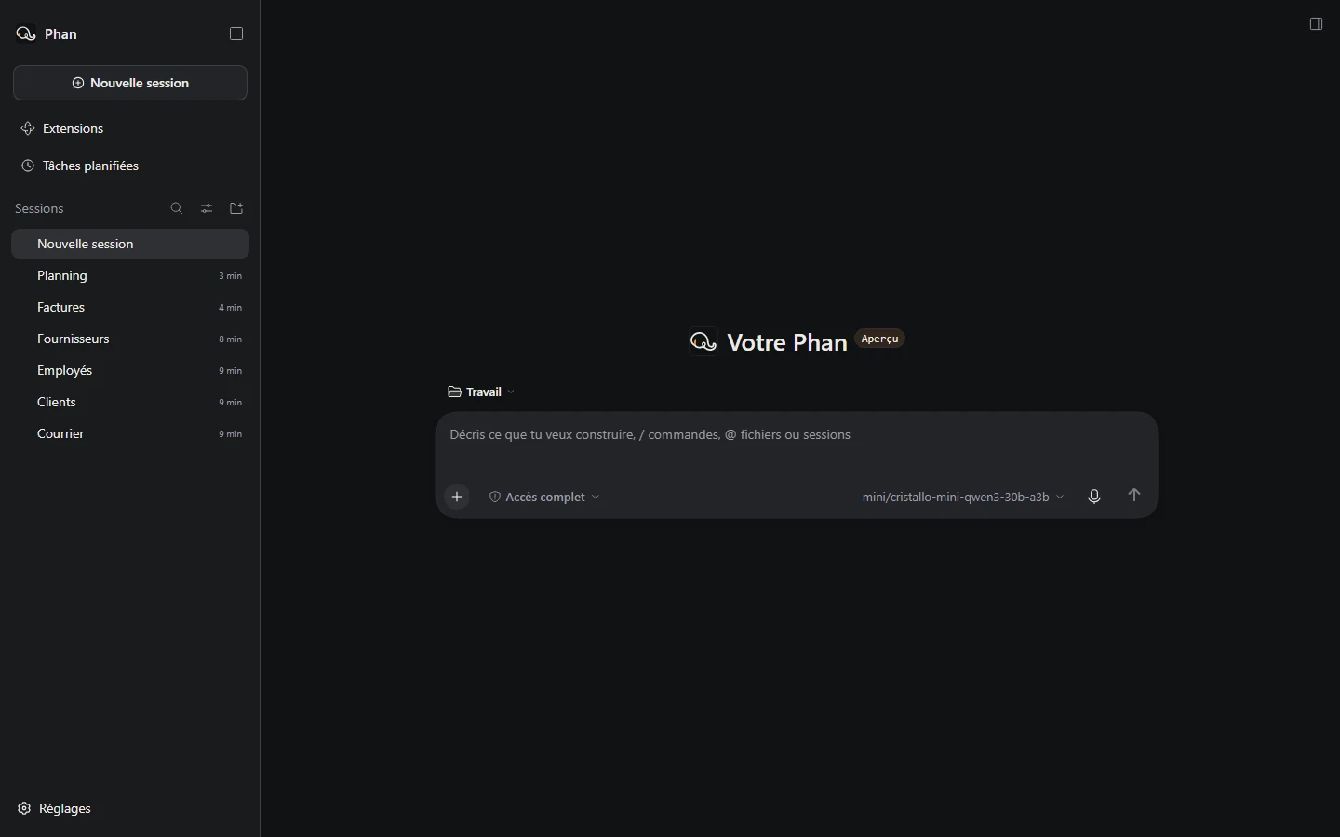Change the mini/cristallo-mini-qwen3-30b-a3b model
Image resolution: width=1340 pixels, height=837 pixels.
coord(962,497)
